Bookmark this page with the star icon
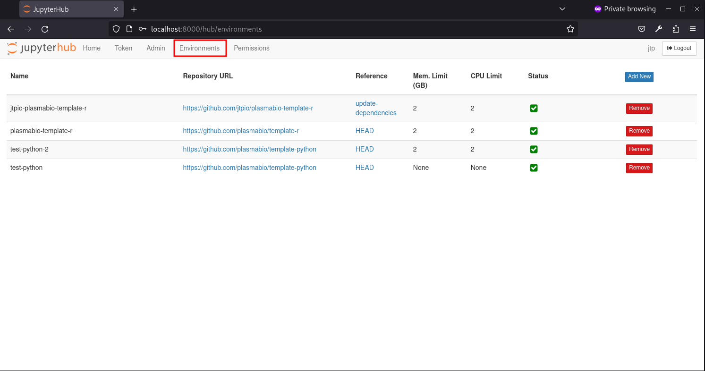This screenshot has height=371, width=705. (x=570, y=29)
